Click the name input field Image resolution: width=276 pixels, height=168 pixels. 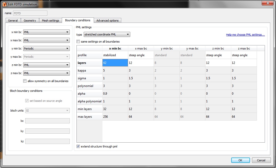(x=30, y=13)
